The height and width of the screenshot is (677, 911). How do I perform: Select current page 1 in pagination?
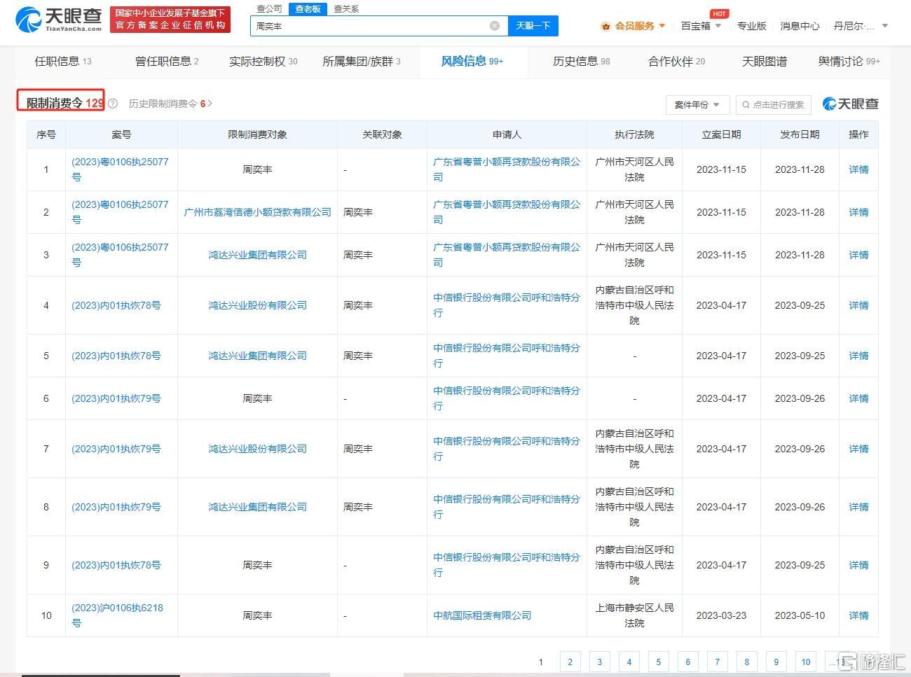541,662
